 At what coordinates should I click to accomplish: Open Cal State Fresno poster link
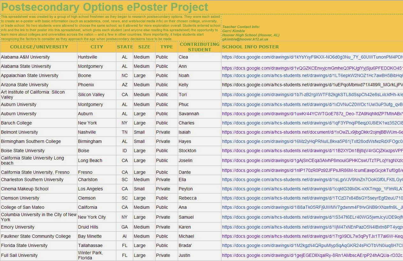click(312, 170)
